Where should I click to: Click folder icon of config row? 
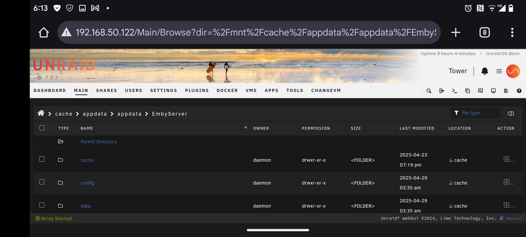pyautogui.click(x=60, y=183)
